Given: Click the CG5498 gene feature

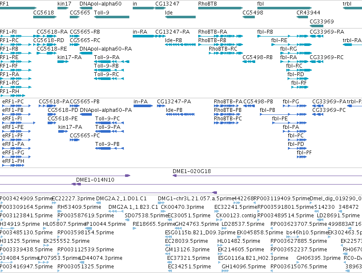Looking at the screenshot, I should [249, 17].
